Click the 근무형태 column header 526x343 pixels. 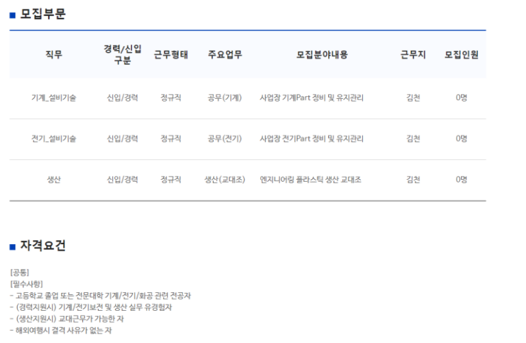coord(171,55)
